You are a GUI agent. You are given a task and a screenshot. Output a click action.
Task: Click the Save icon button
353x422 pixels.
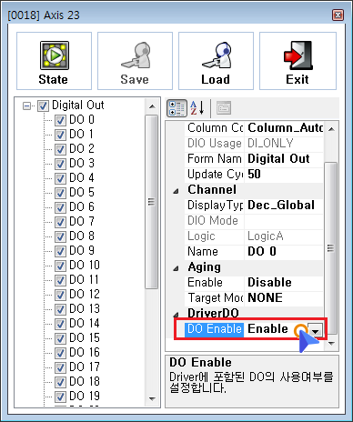coord(135,61)
